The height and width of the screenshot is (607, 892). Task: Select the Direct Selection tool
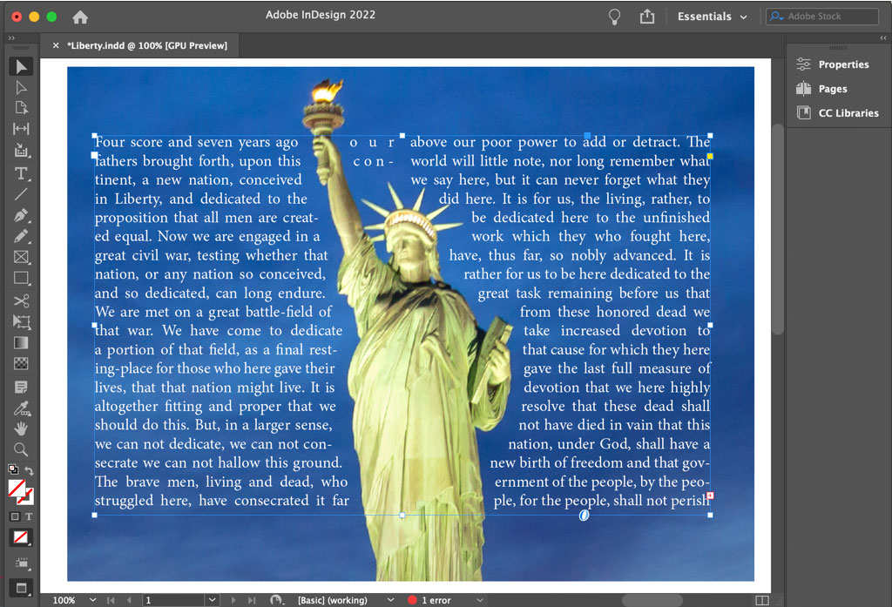(21, 88)
